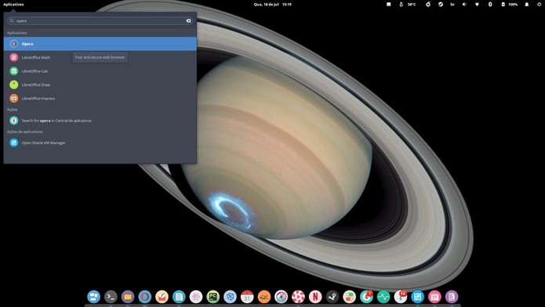The height and width of the screenshot is (307, 545).
Task: Launch the Atom editor from the dock
Action: [196, 297]
